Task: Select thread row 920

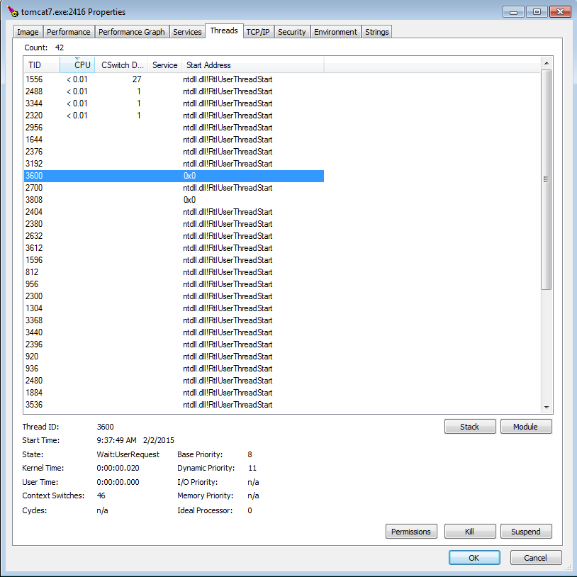Action: point(174,357)
